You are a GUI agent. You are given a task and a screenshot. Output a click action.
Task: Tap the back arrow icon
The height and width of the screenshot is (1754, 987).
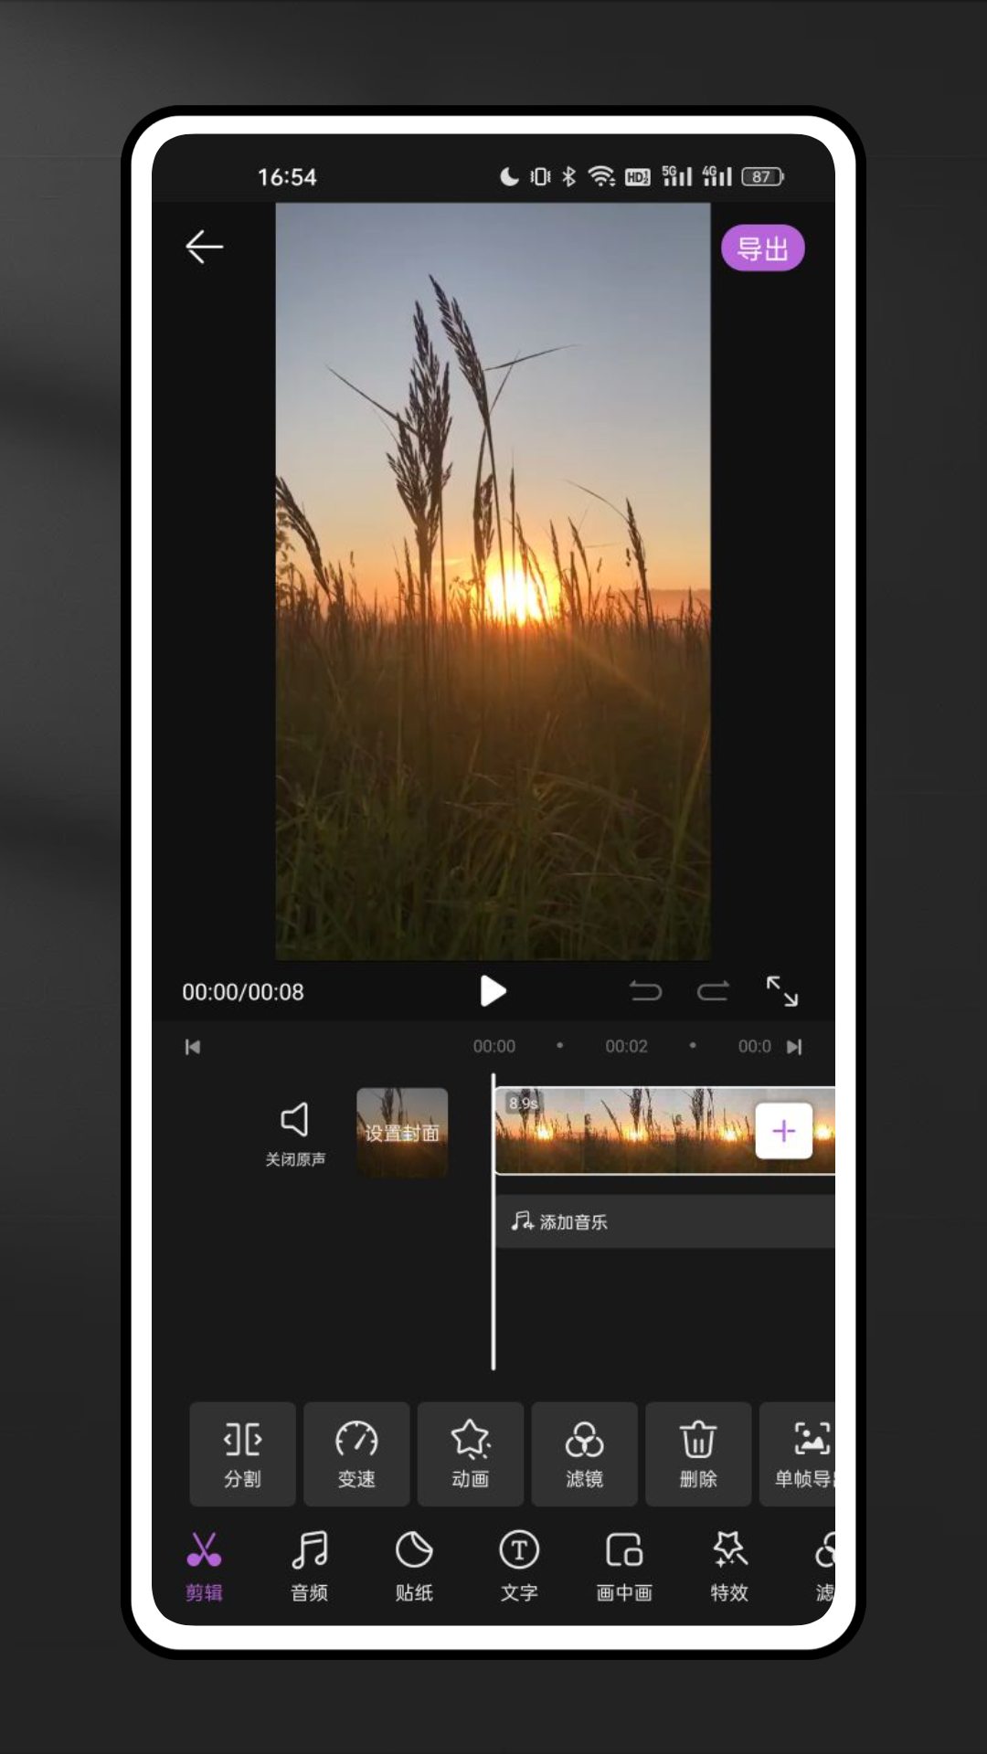tap(204, 247)
